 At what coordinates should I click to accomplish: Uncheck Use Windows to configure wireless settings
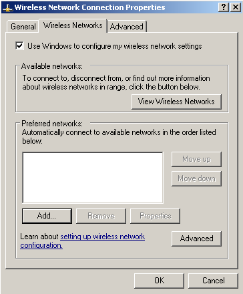click(19, 46)
